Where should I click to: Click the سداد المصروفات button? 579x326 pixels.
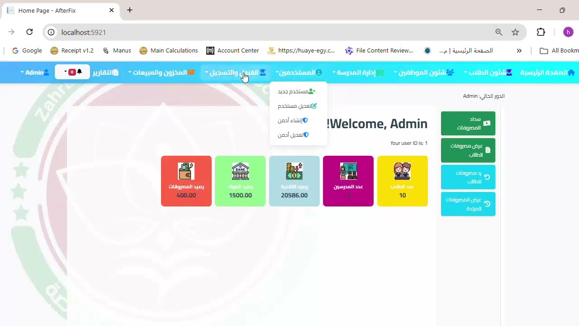coord(468,123)
